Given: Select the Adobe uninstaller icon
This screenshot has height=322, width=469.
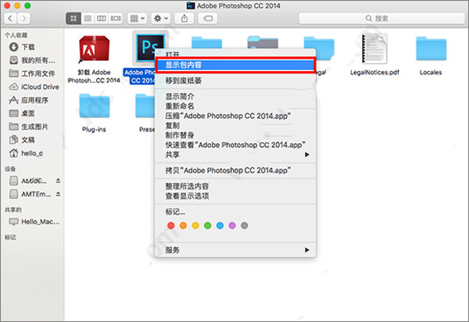Looking at the screenshot, I should [x=95, y=49].
